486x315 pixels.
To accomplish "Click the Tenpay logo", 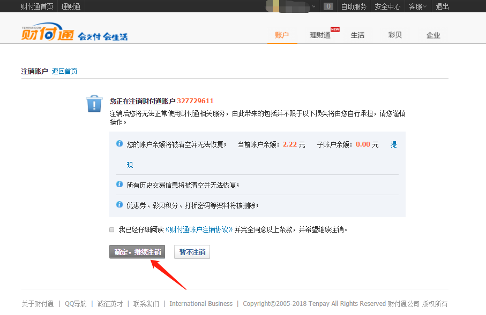I will [48, 32].
